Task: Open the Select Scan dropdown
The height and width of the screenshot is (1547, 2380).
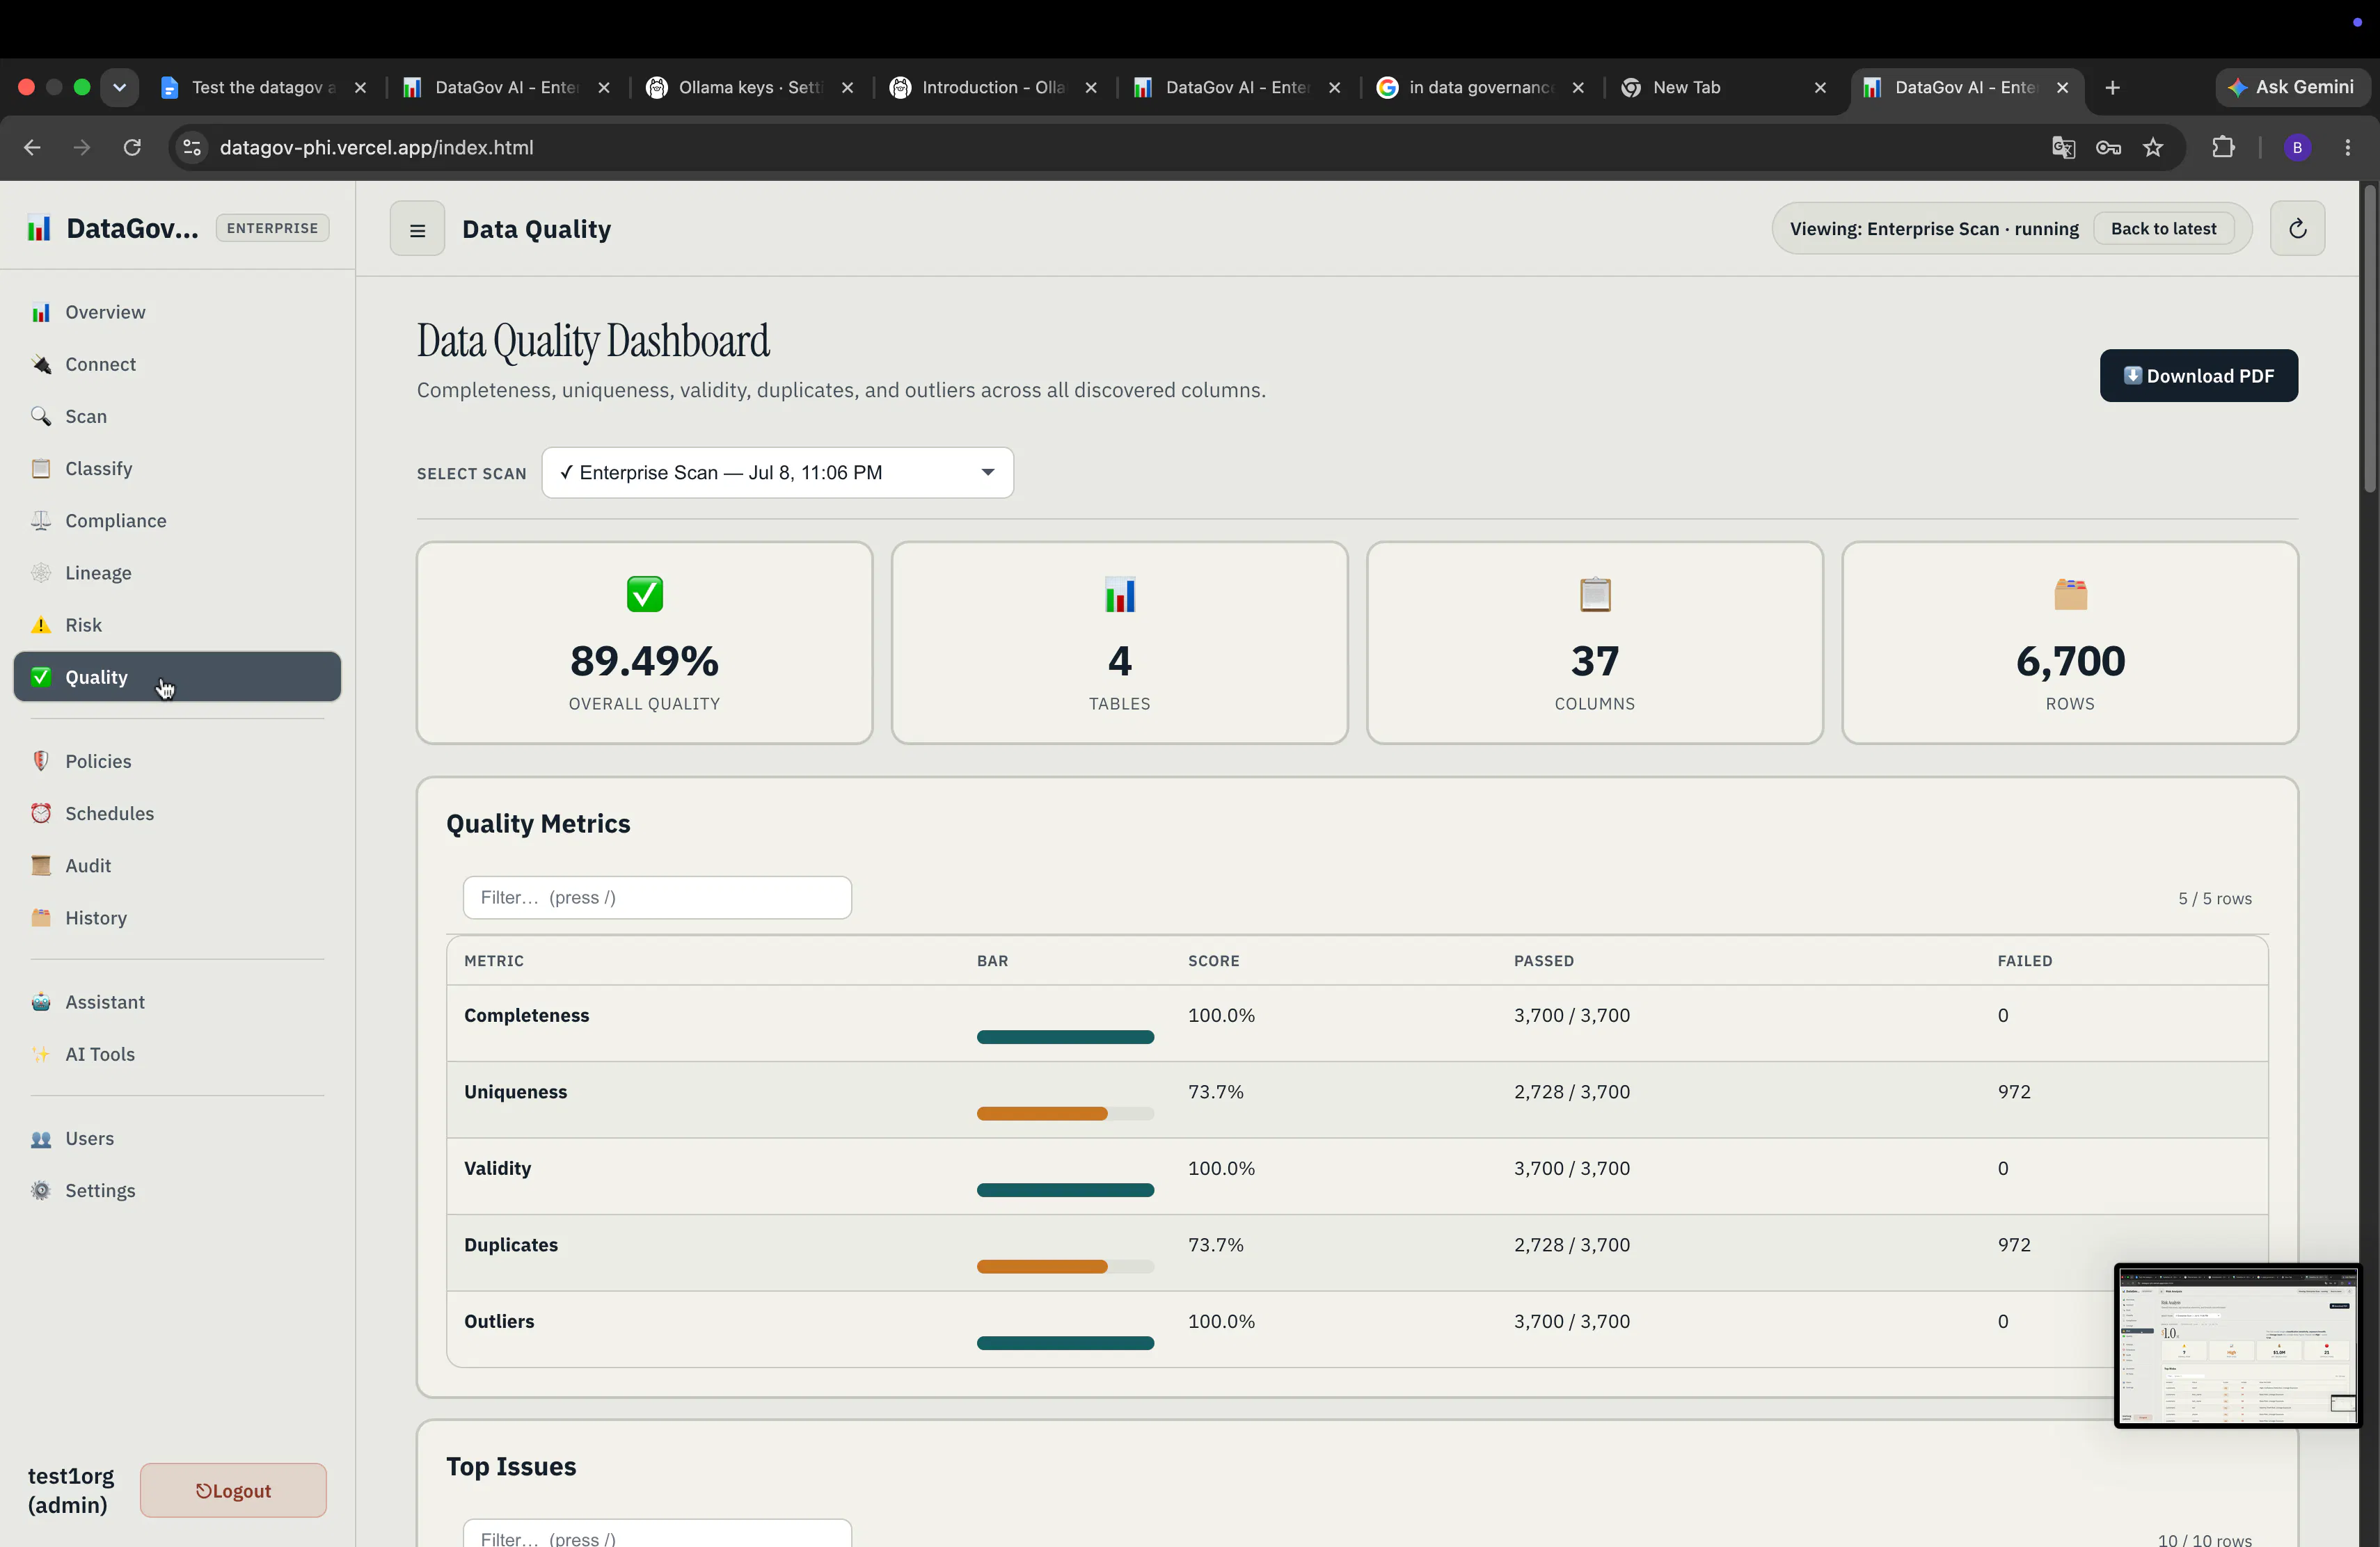Action: click(777, 473)
